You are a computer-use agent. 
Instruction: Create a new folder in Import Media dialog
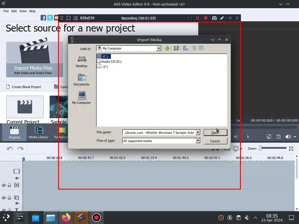(185, 48)
